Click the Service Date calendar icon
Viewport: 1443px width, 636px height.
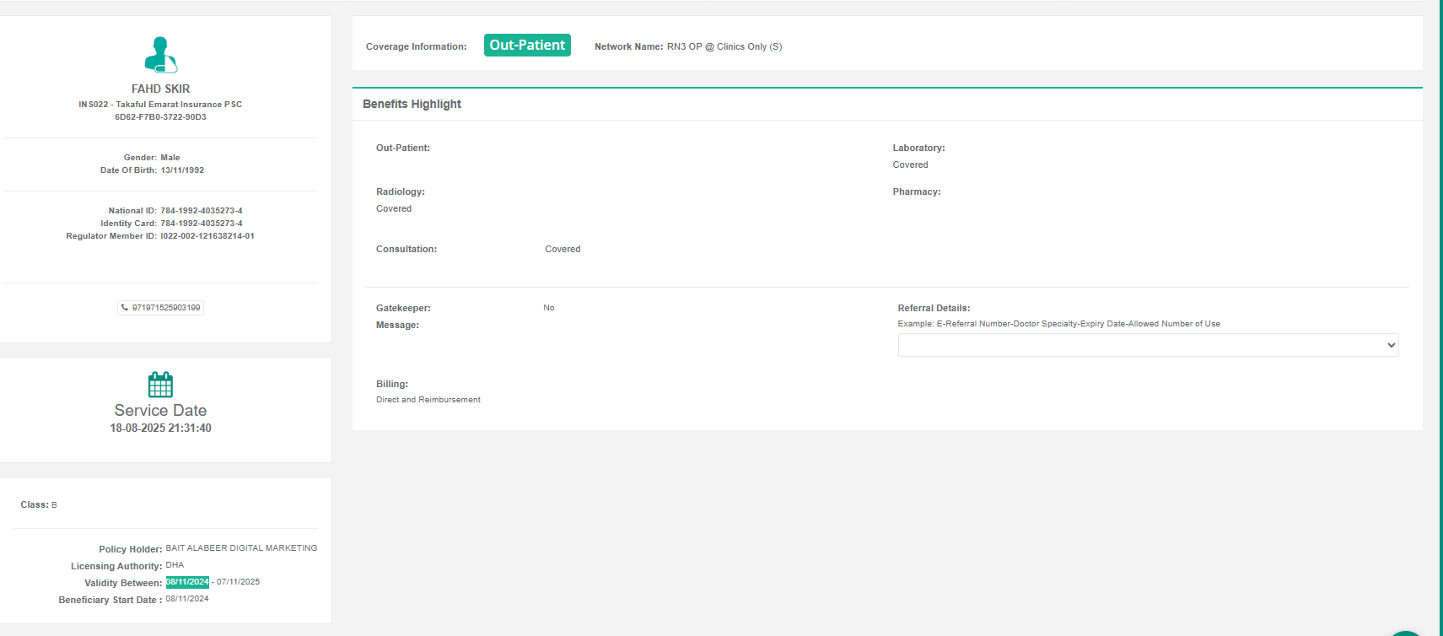(x=160, y=385)
